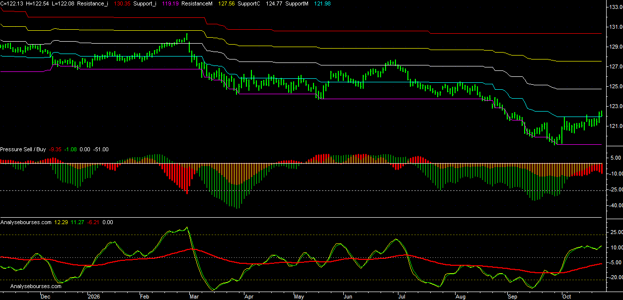The width and height of the screenshot is (623, 300).
Task: Click the '-40.00' pressure axis label
Action: (x=615, y=205)
